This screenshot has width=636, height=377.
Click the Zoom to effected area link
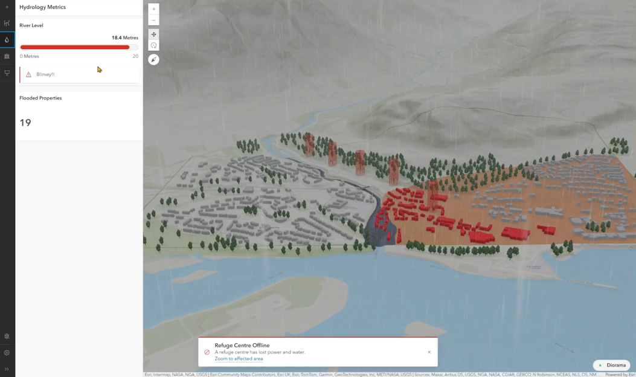click(x=239, y=358)
